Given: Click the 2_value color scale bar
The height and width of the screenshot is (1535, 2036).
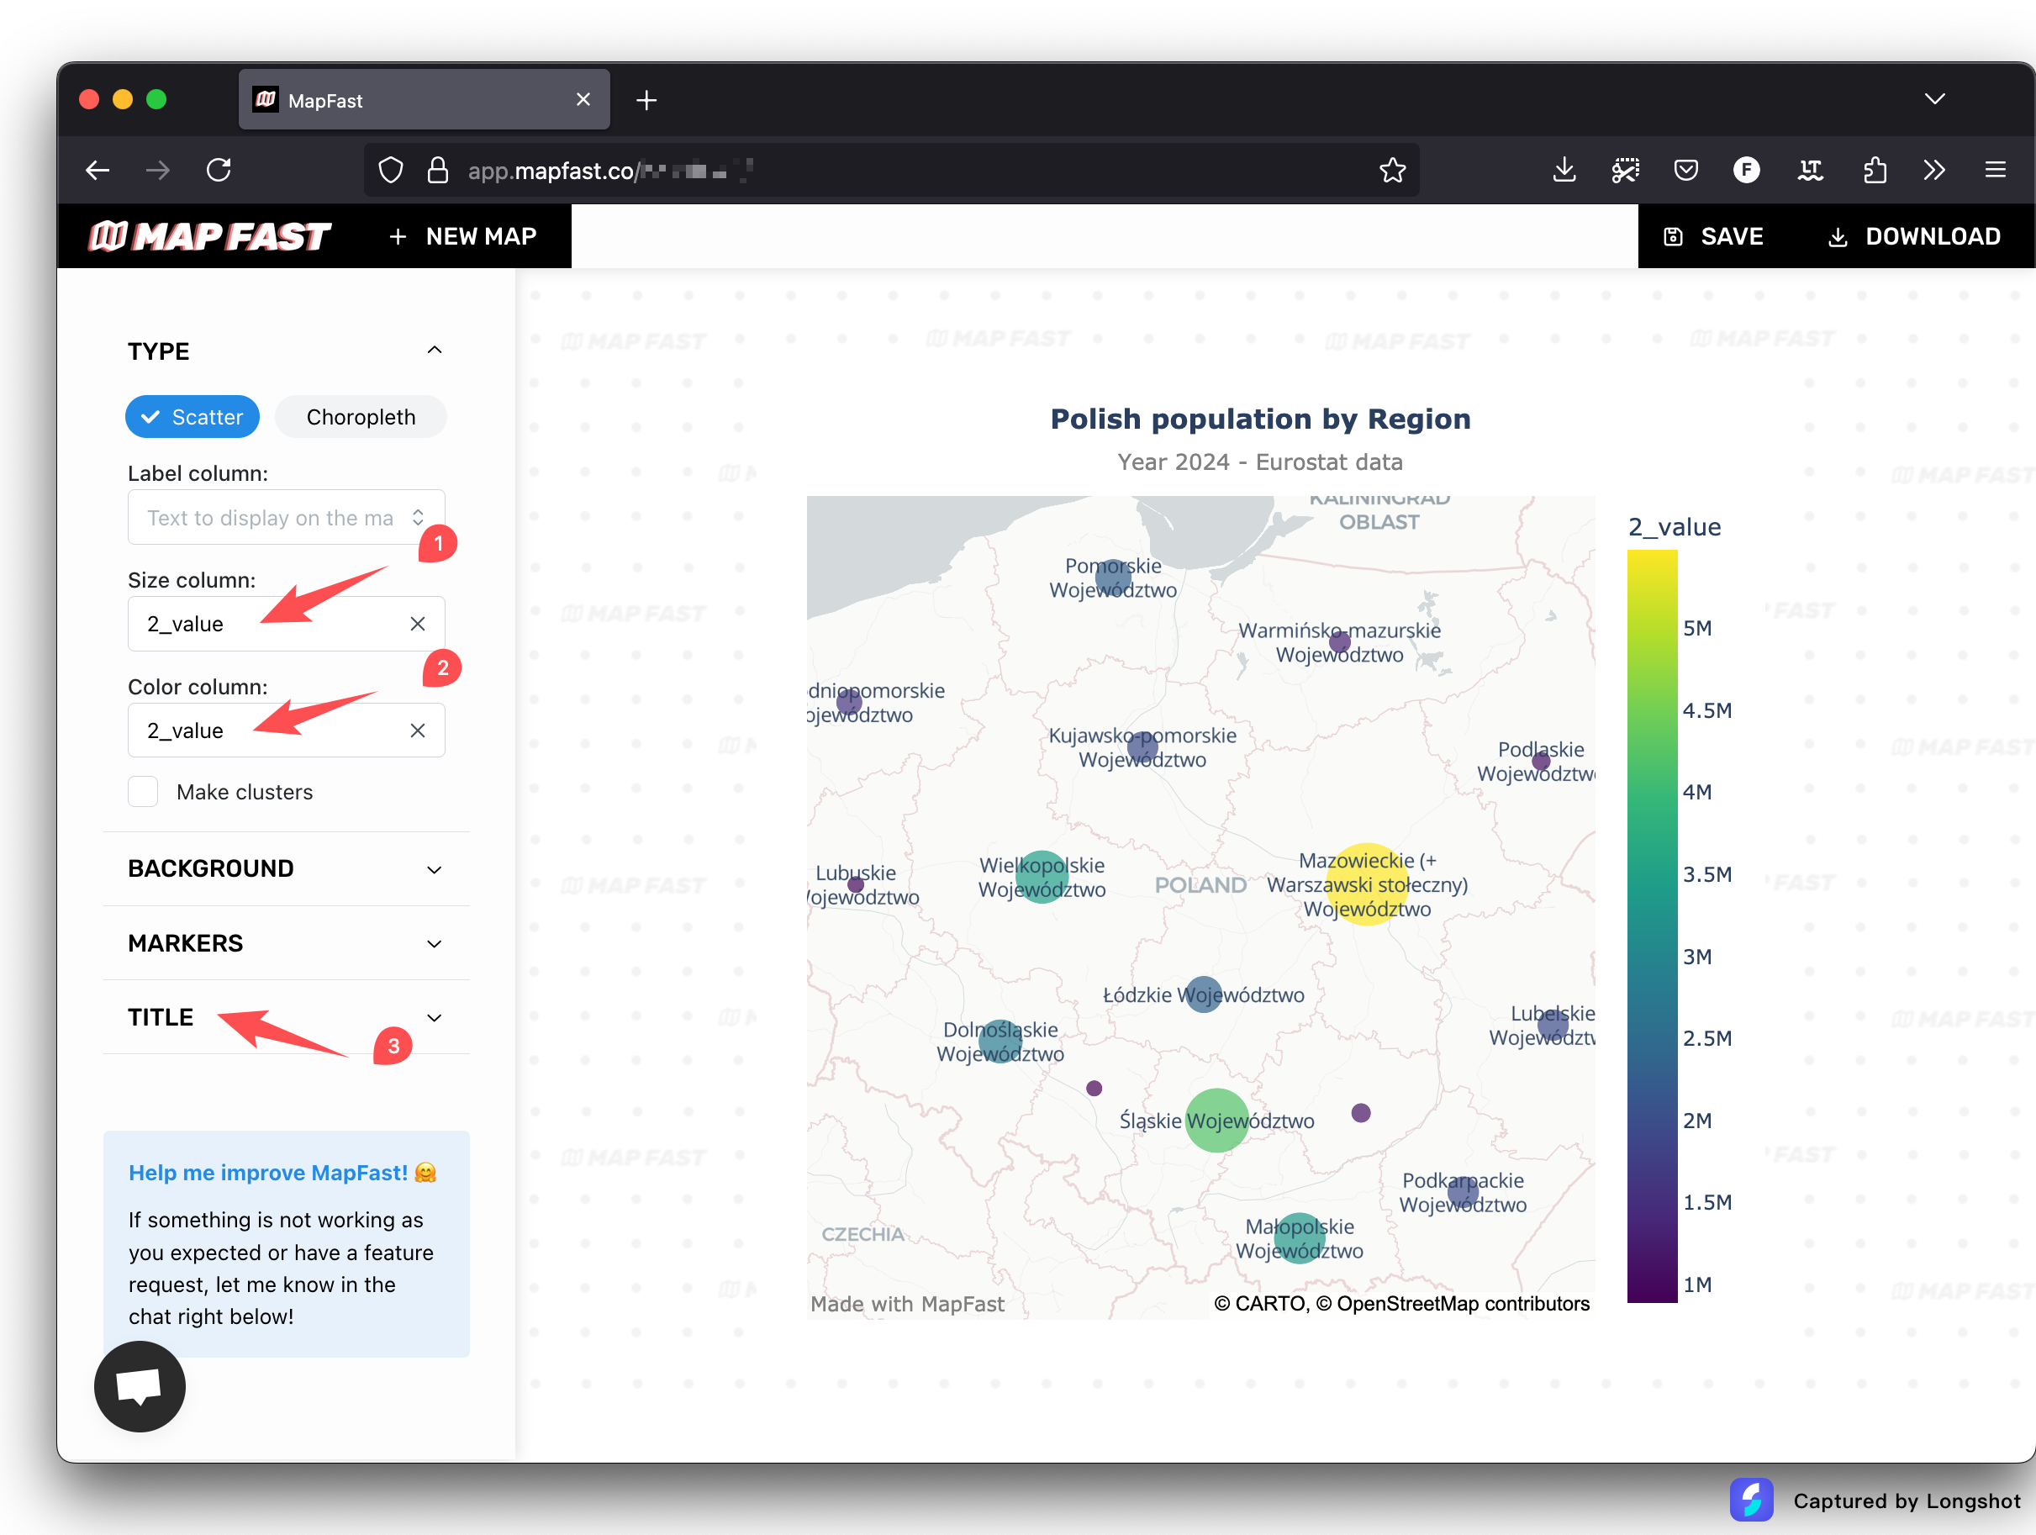Looking at the screenshot, I should click(x=1652, y=926).
